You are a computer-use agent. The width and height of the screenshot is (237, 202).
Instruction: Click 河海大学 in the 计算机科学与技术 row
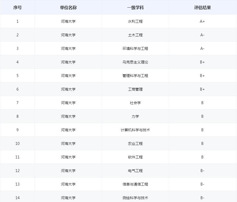(x=68, y=130)
